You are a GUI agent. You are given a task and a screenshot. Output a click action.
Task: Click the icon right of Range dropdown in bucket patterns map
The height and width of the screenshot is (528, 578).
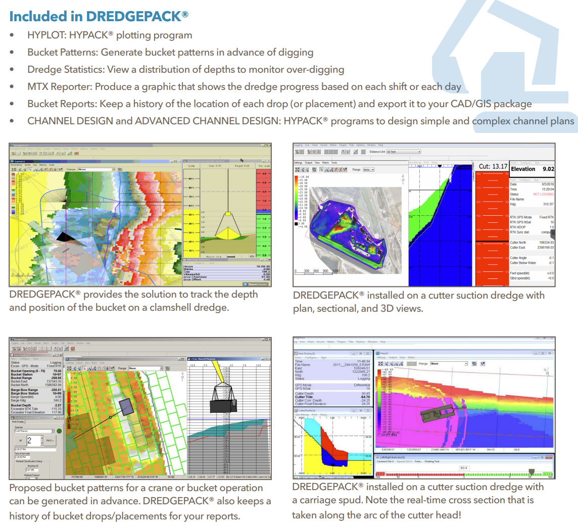click(167, 368)
